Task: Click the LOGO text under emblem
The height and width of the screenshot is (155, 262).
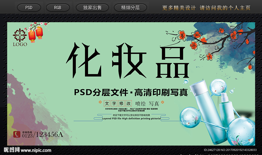Action: coord(20,44)
